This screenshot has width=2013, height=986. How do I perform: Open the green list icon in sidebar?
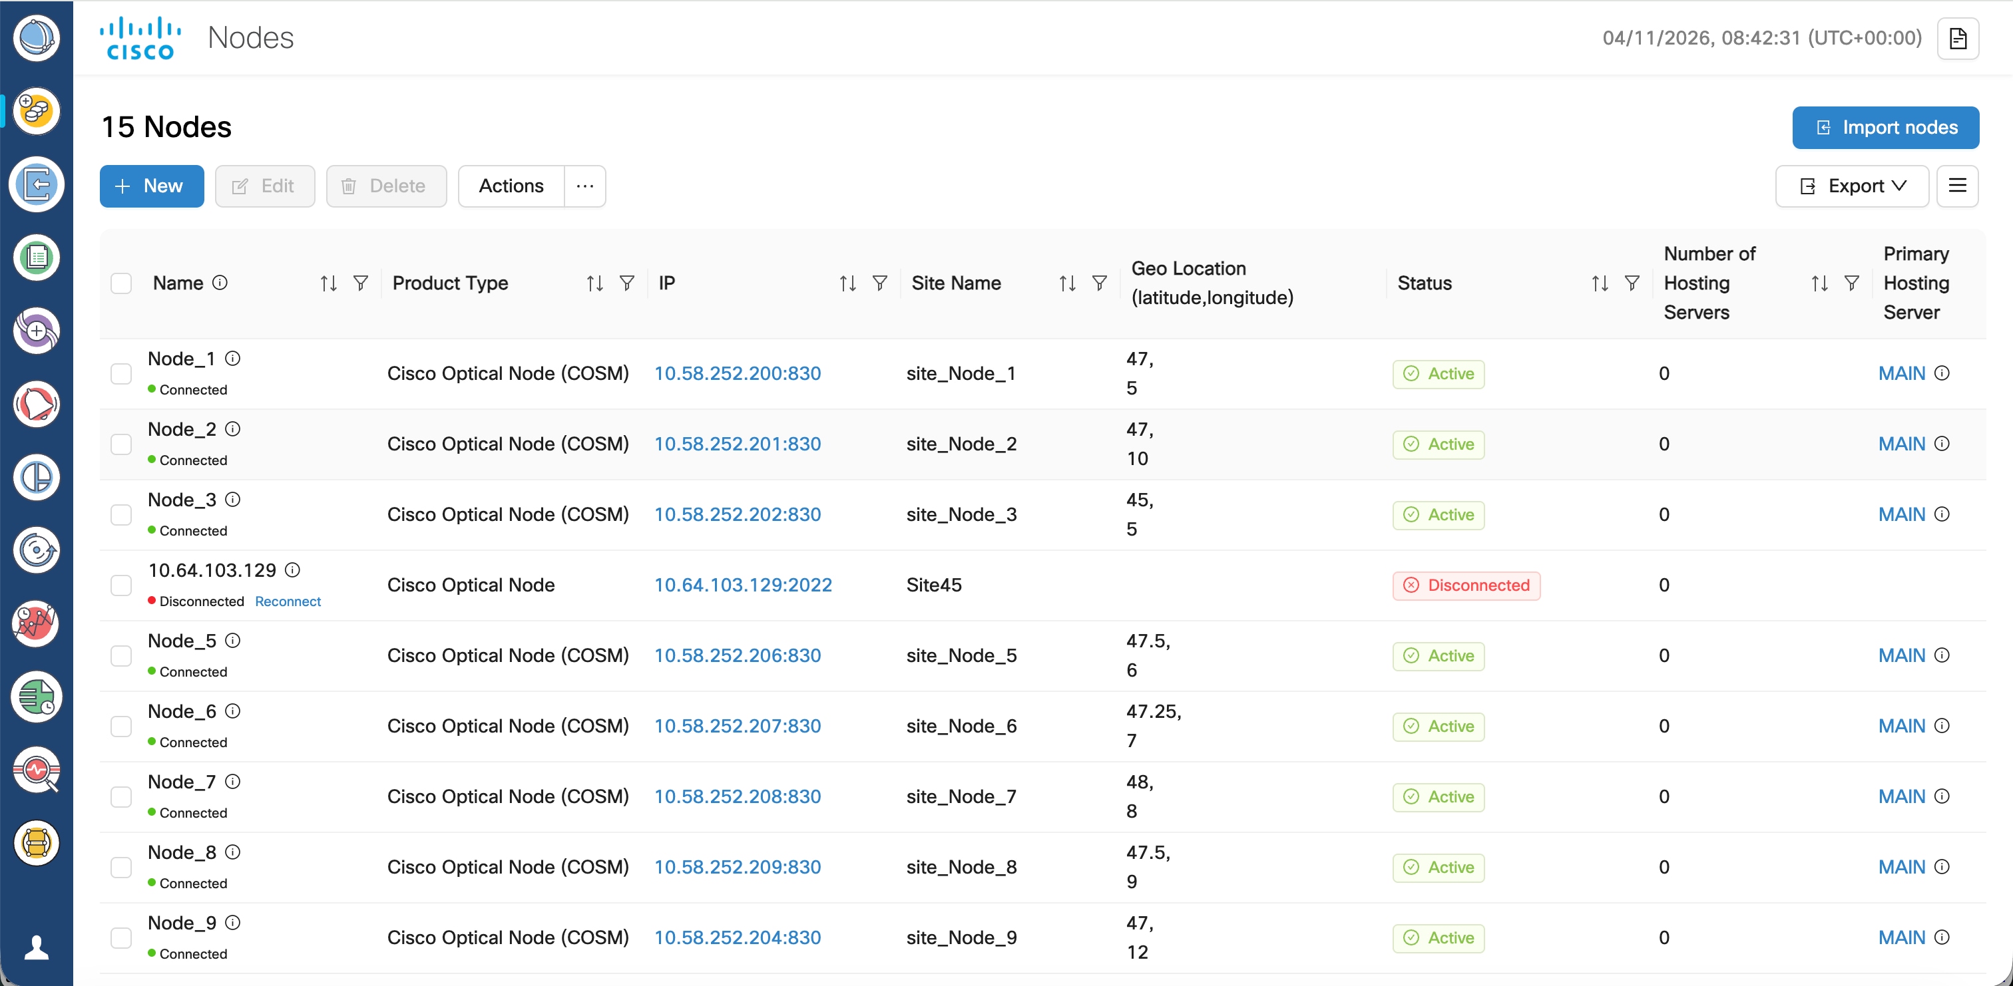pos(36,257)
